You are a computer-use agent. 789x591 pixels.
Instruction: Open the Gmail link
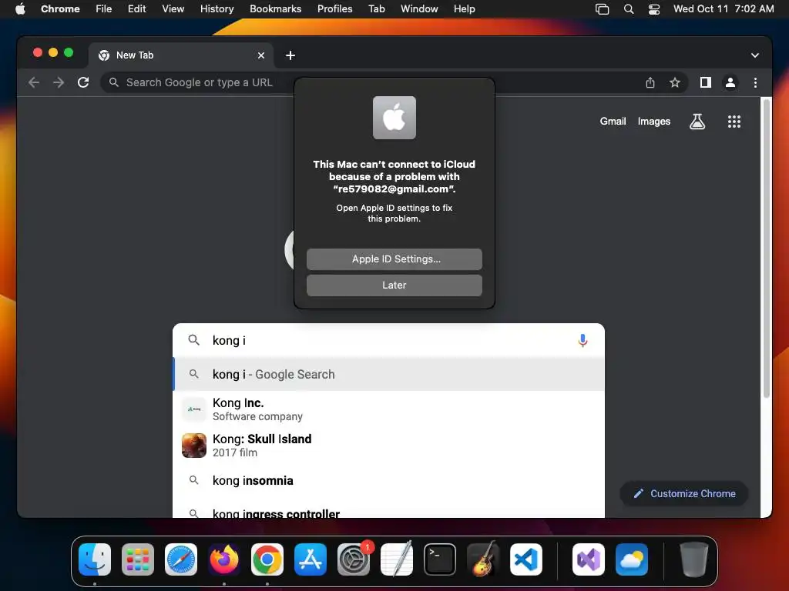pyautogui.click(x=613, y=121)
